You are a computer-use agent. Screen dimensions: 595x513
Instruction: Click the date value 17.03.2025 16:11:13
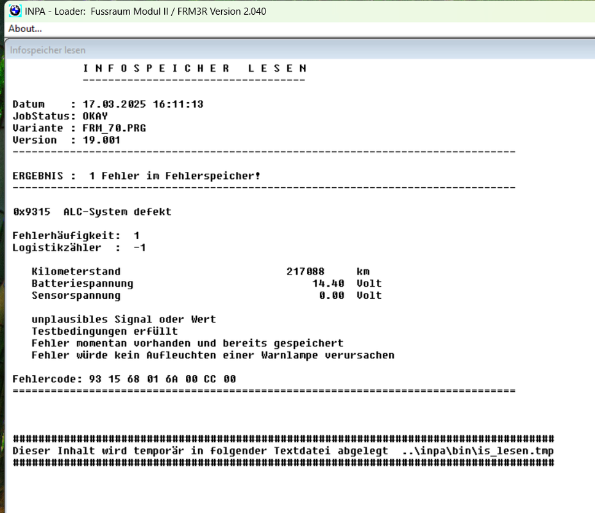coord(143,105)
